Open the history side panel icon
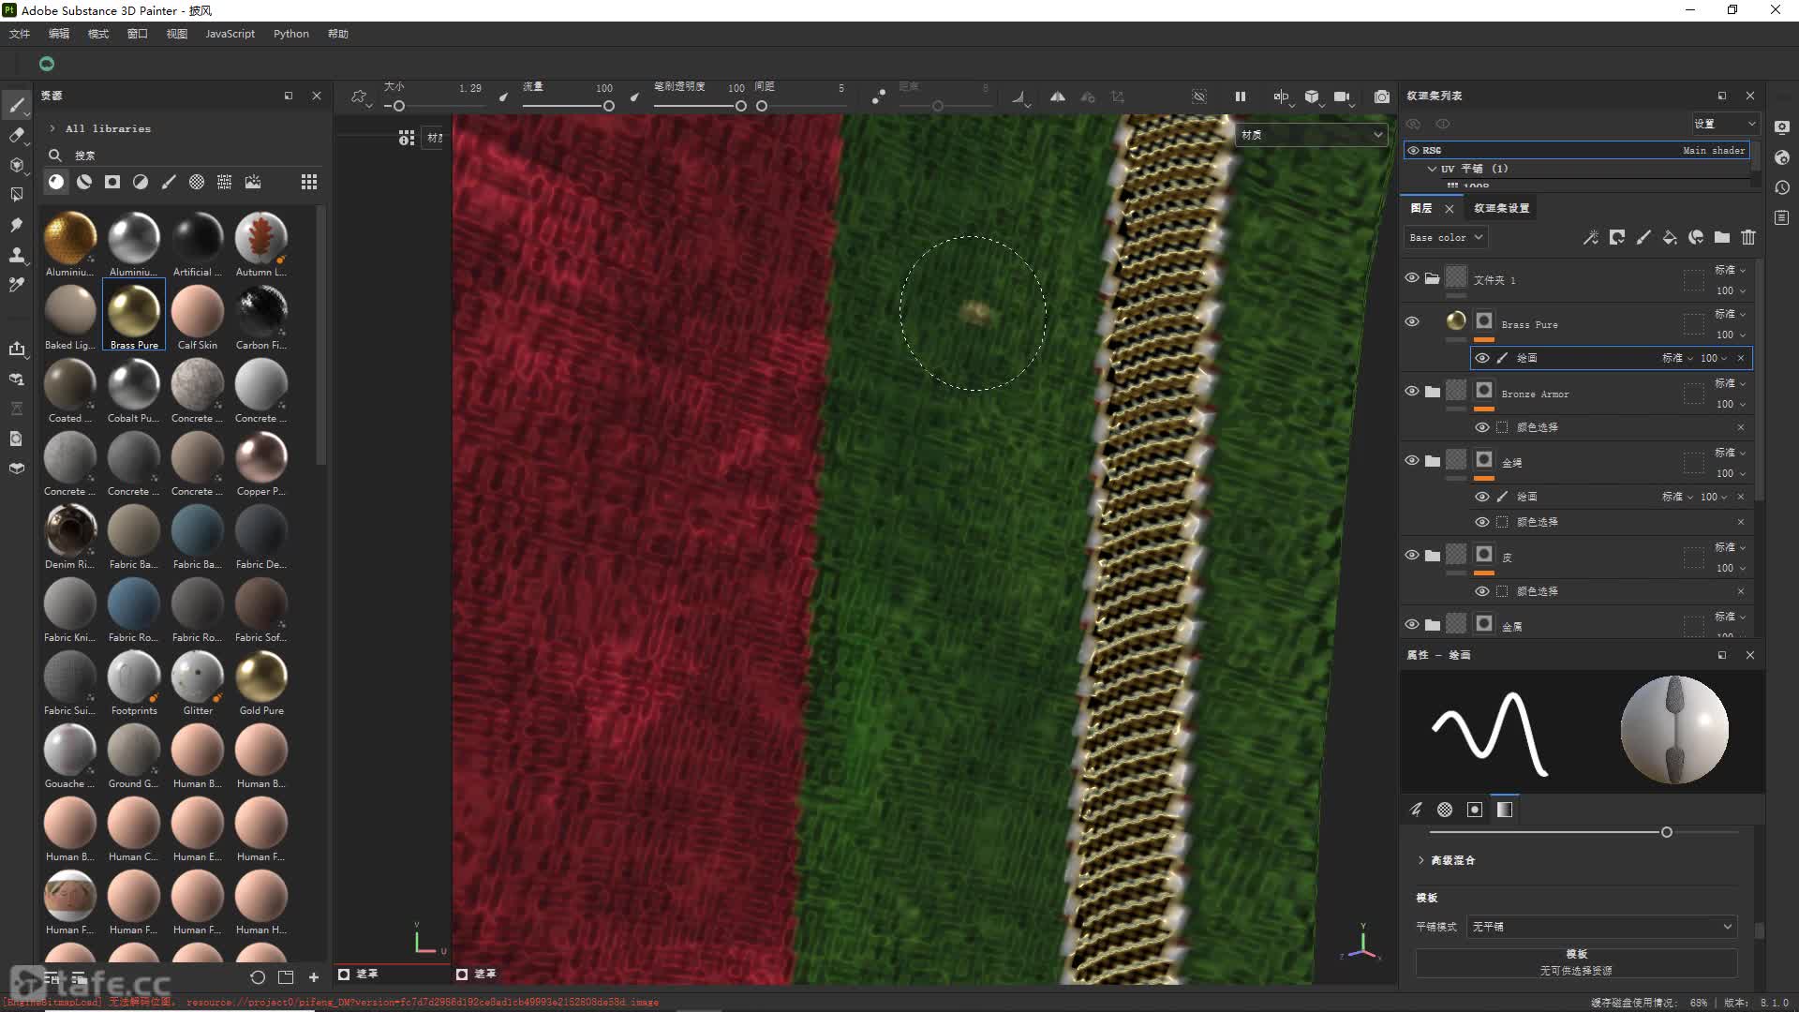The width and height of the screenshot is (1799, 1012). click(x=1782, y=187)
